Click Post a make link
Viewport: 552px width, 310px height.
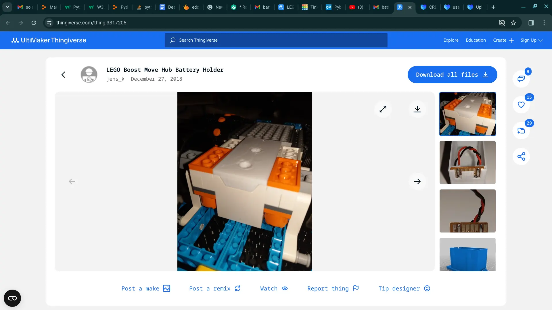click(x=146, y=288)
